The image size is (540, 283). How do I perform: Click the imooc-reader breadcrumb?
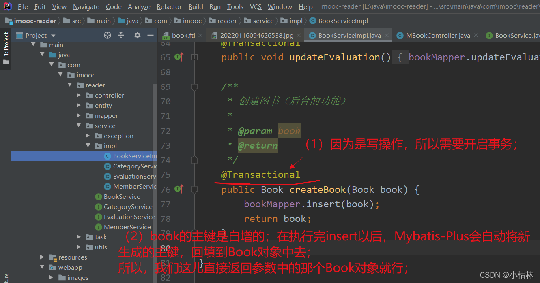35,21
